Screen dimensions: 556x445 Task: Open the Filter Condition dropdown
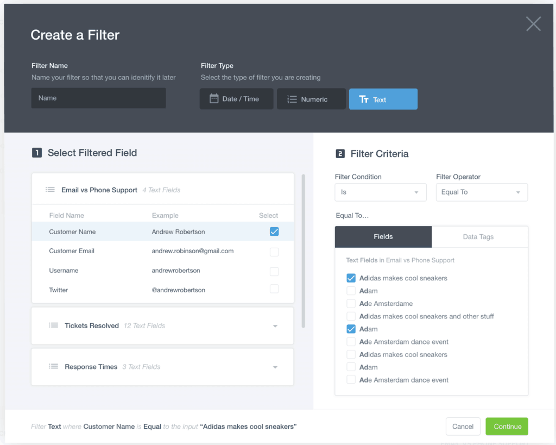tap(380, 192)
